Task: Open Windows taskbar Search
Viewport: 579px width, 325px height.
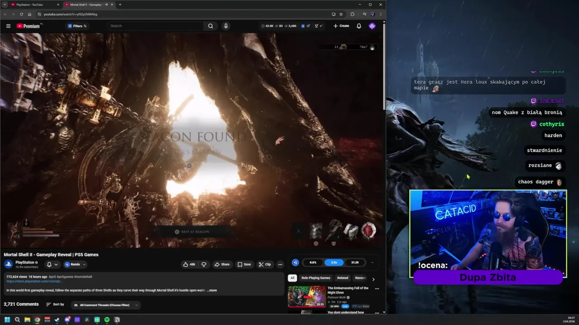Action: coord(17,320)
